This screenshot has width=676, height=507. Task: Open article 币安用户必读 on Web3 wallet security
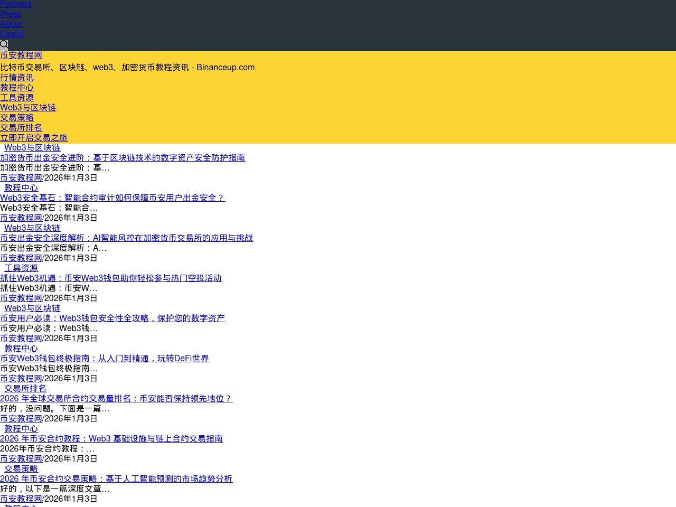(x=112, y=318)
